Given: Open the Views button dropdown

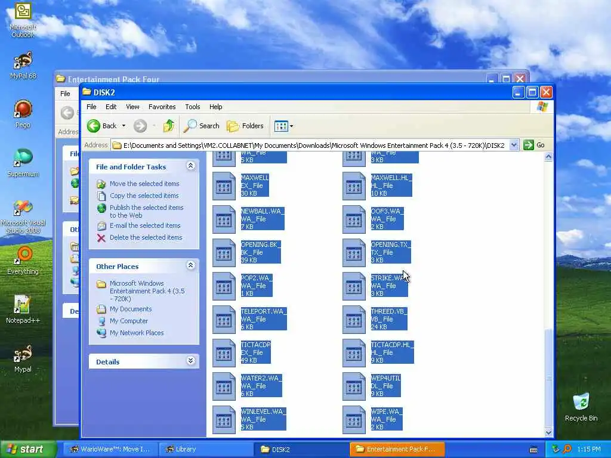Looking at the screenshot, I should click(x=283, y=126).
